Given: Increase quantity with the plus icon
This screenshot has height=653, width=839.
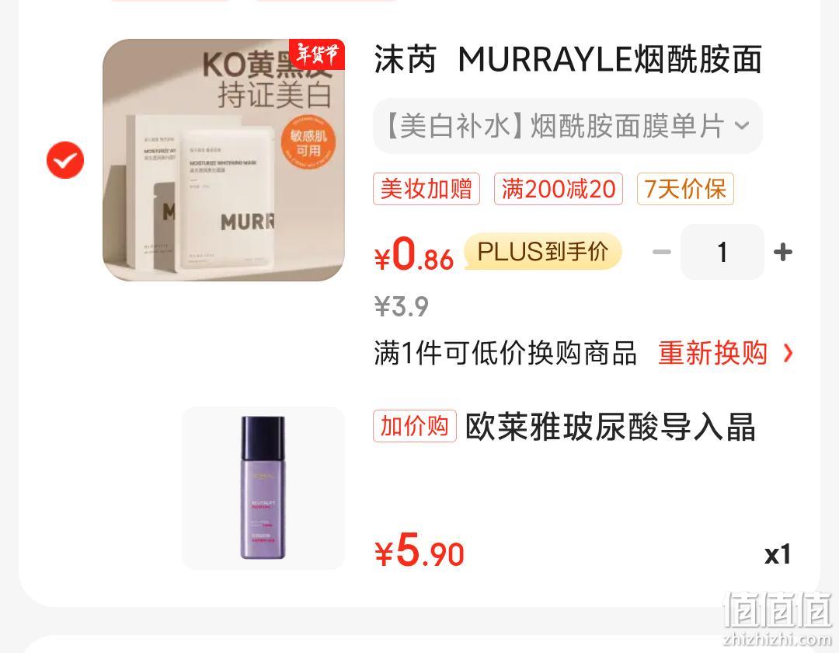Looking at the screenshot, I should point(783,252).
